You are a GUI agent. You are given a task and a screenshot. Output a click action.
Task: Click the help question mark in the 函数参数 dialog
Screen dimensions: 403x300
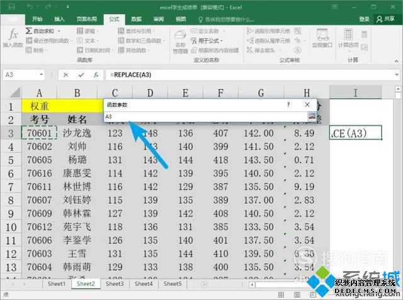pyautogui.click(x=288, y=104)
